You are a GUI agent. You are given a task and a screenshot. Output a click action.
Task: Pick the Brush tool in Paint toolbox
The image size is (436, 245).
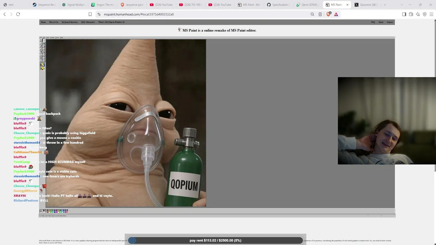[x=44, y=49]
